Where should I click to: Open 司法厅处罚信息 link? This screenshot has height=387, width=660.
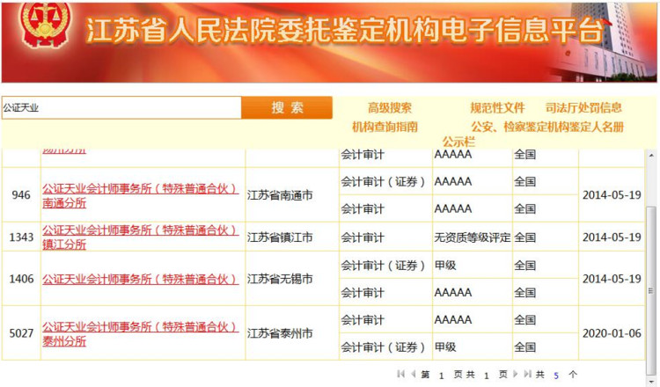click(x=583, y=108)
